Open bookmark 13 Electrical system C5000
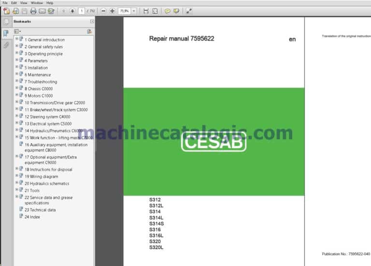This screenshot has width=371, height=266. pyautogui.click(x=48, y=124)
